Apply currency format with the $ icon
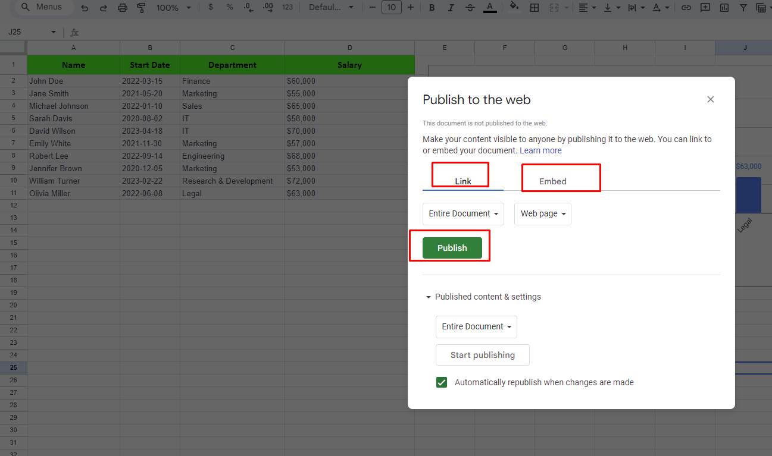 211,7
